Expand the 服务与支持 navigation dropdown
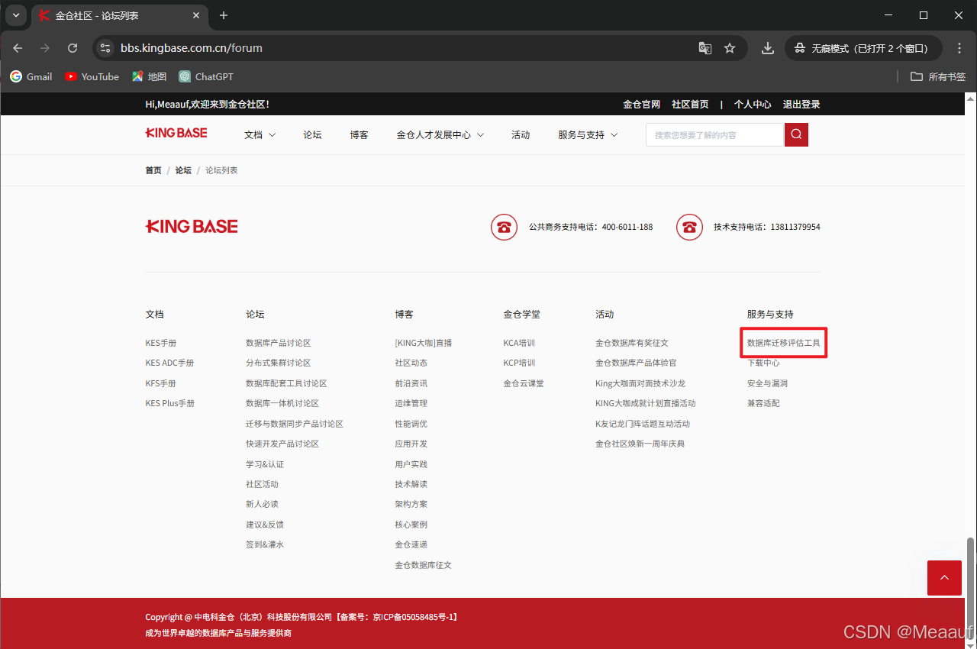This screenshot has height=649, width=977. 588,134
